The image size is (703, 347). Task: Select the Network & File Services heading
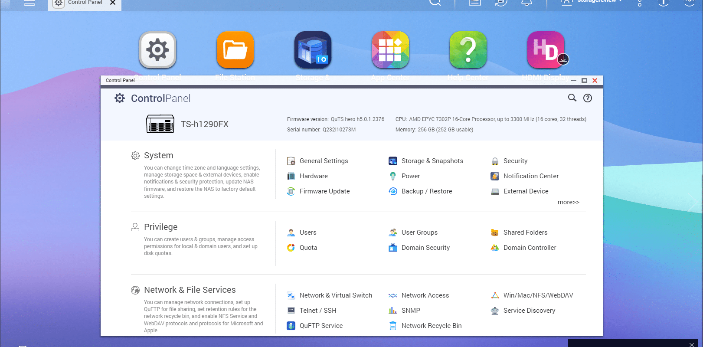(190, 290)
